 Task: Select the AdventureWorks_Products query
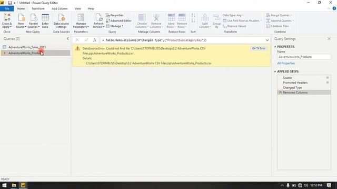click(35, 53)
